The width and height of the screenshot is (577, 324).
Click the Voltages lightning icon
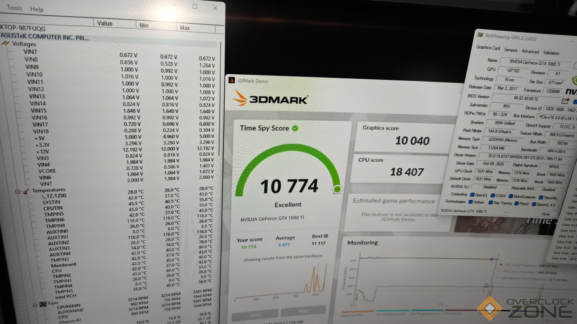tap(6, 43)
